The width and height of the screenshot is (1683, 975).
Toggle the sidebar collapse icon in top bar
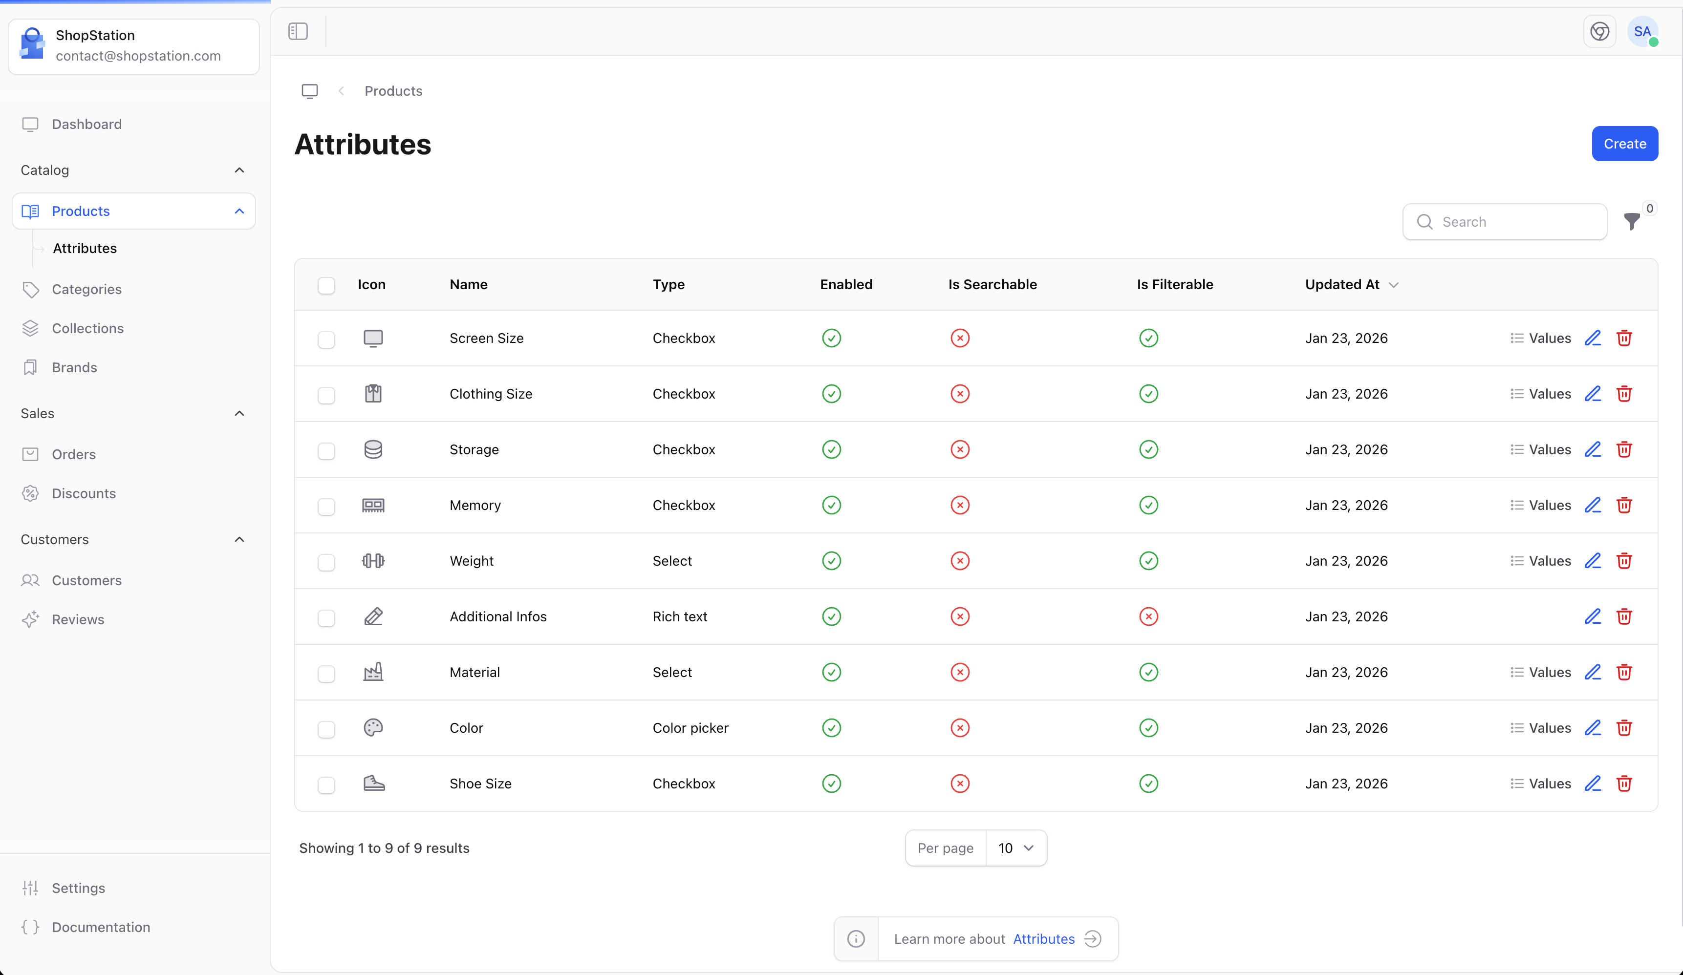[x=298, y=31]
